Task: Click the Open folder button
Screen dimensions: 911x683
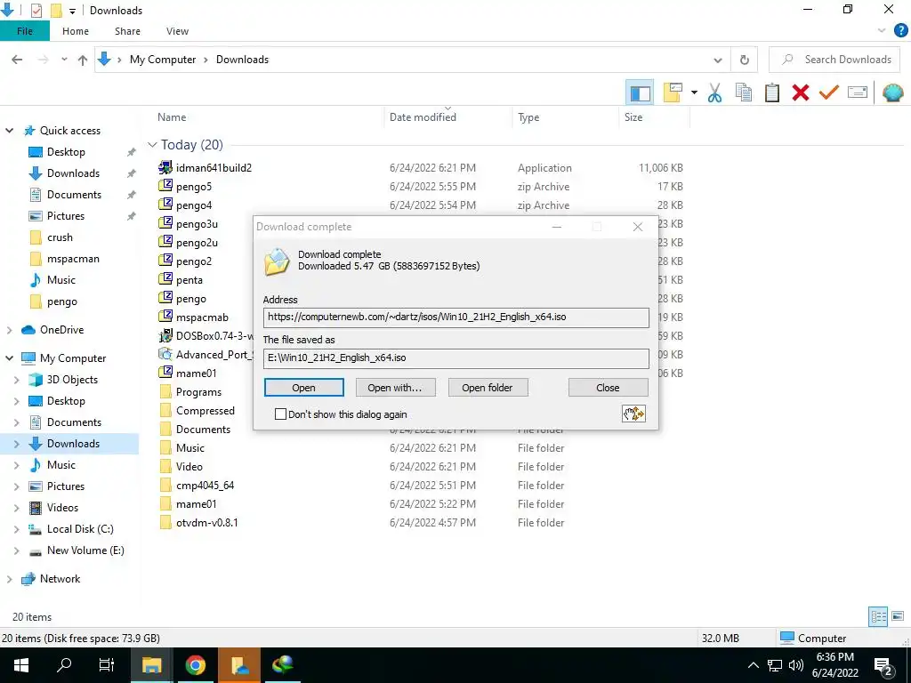Action: tap(488, 388)
